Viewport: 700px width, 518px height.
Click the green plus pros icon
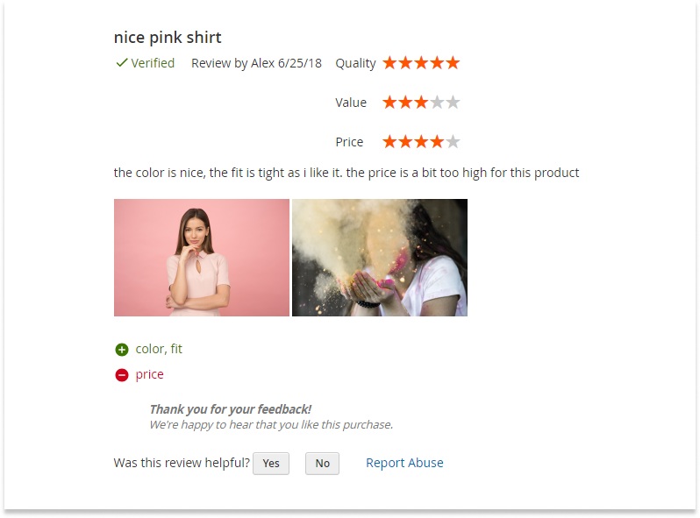click(x=122, y=350)
